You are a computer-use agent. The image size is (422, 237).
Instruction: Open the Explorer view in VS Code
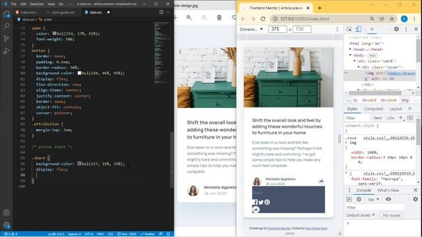click(7, 14)
